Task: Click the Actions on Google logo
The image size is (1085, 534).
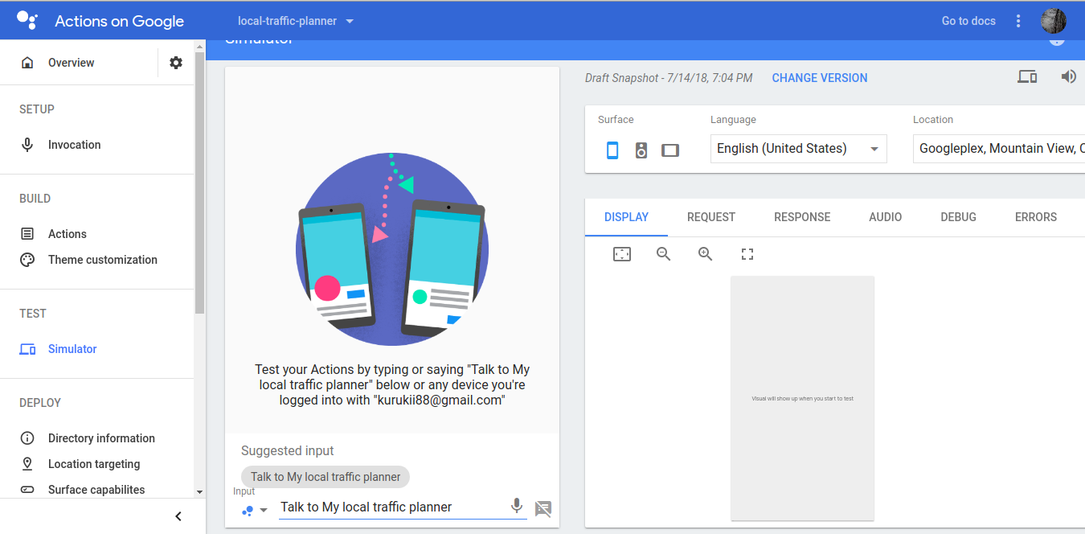Action: [27, 20]
